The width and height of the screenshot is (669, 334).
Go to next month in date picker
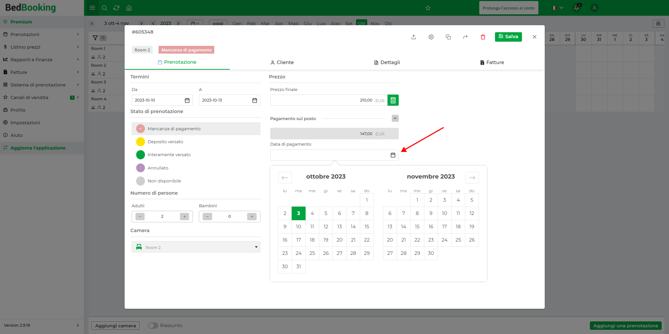pyautogui.click(x=472, y=178)
